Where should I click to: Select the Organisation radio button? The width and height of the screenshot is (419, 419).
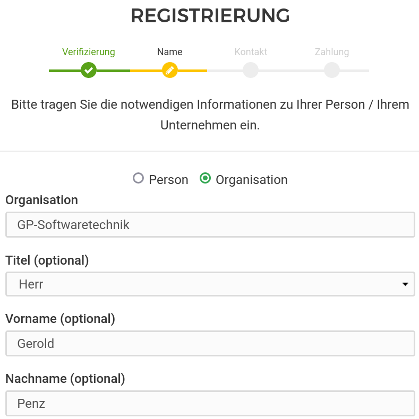point(205,179)
